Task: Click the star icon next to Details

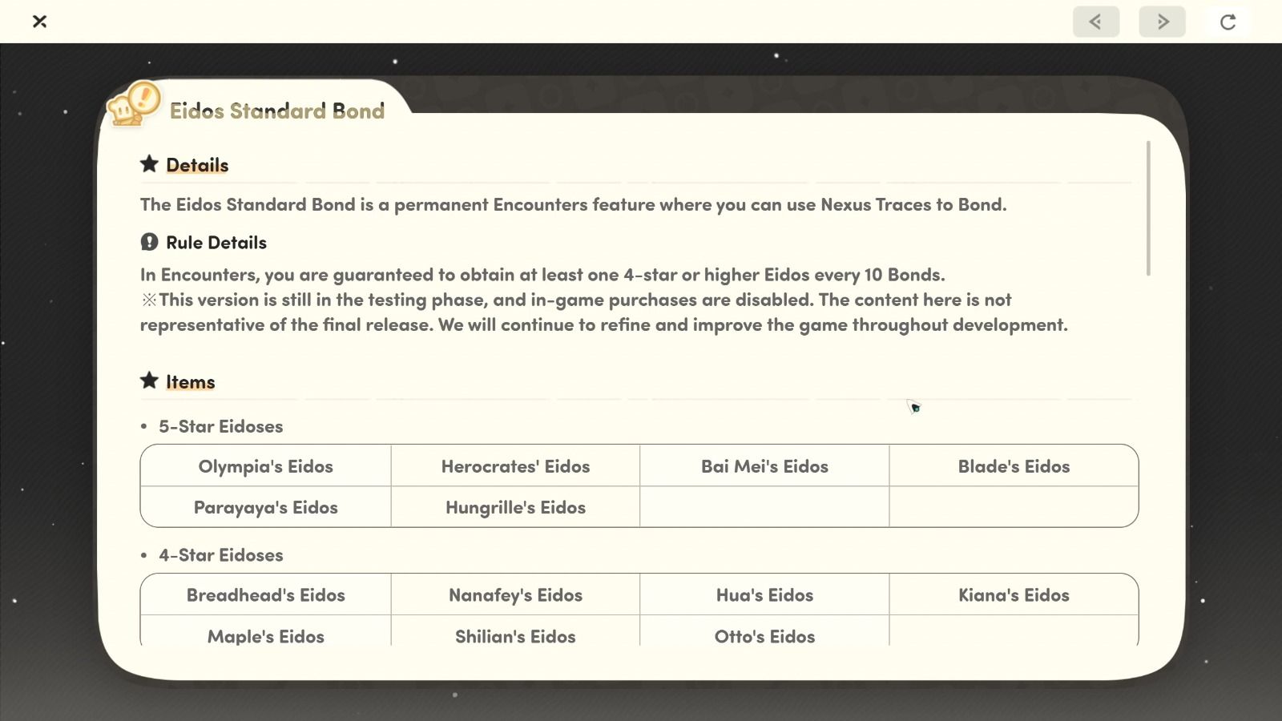Action: [149, 164]
